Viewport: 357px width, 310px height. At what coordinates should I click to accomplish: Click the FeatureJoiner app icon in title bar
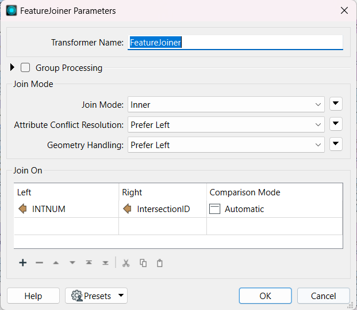click(11, 11)
